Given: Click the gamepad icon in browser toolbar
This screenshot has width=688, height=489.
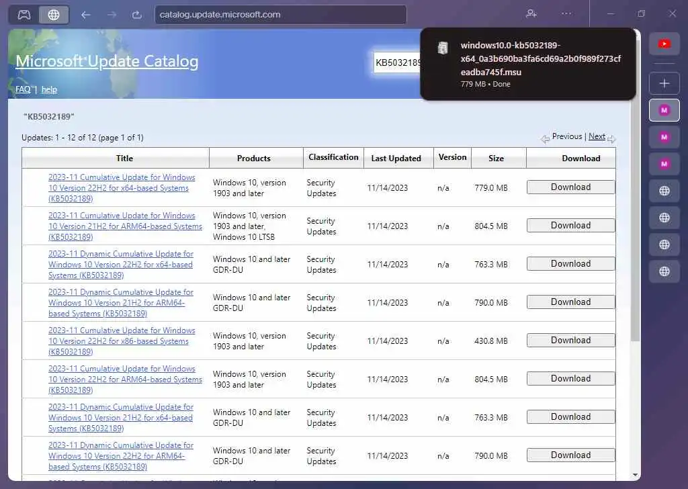Looking at the screenshot, I should point(24,15).
